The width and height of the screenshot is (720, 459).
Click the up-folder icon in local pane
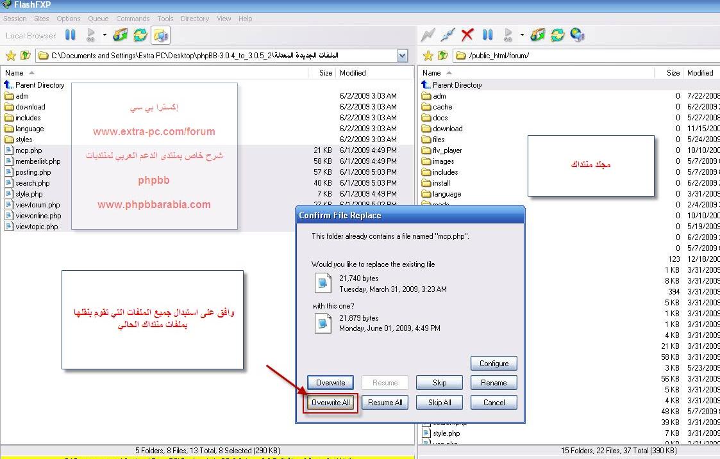[25, 56]
